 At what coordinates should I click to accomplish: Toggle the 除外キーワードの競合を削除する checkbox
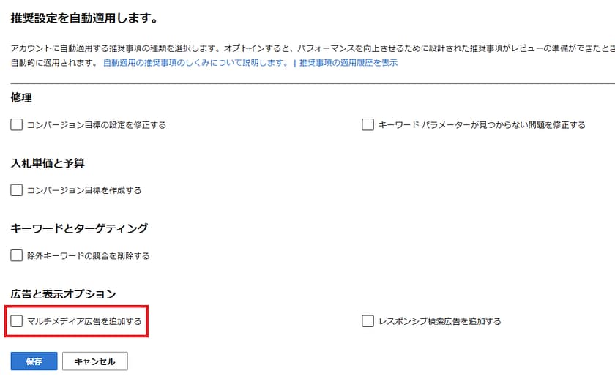coord(17,255)
